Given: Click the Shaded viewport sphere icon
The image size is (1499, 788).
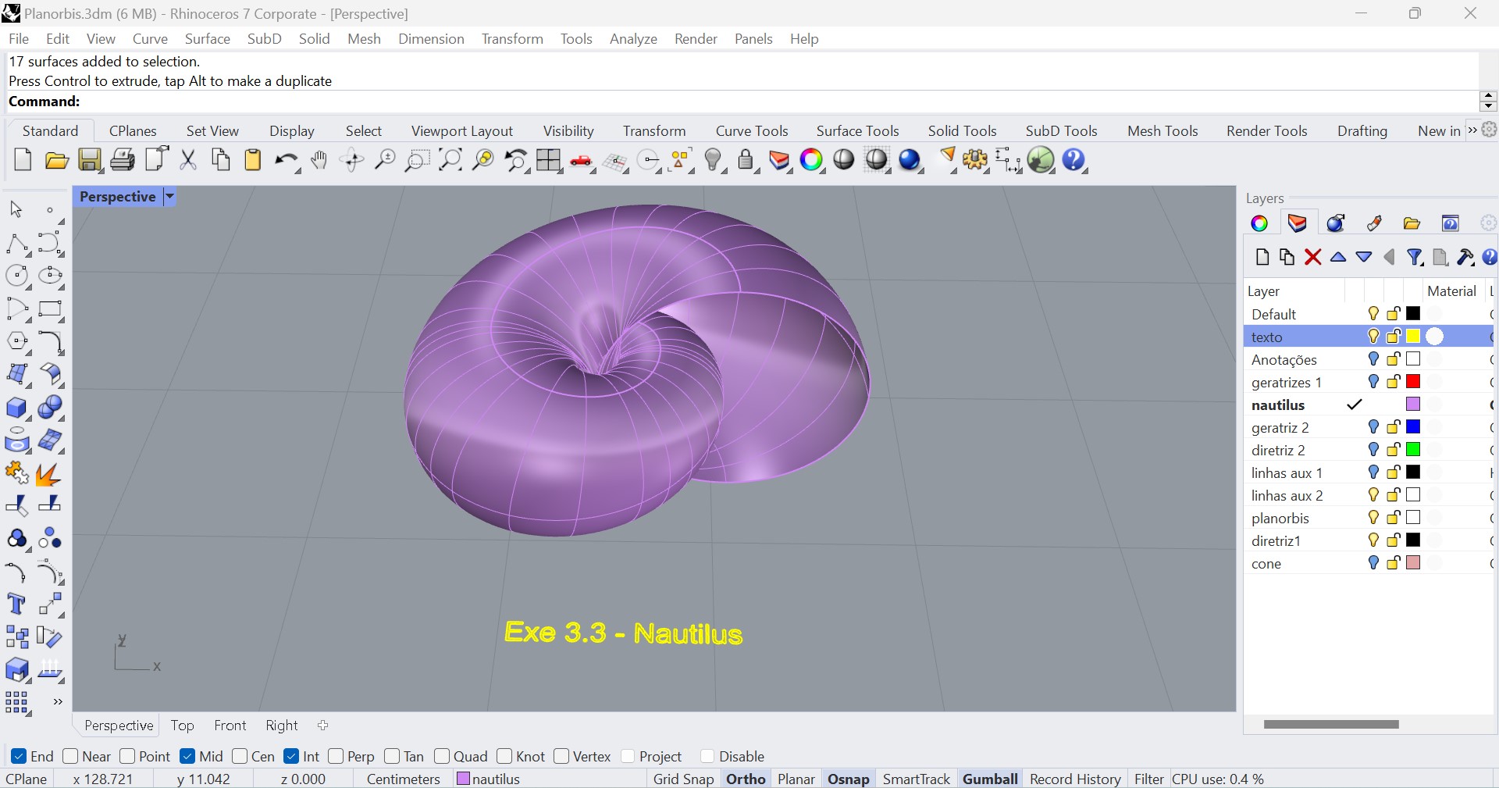Looking at the screenshot, I should (x=844, y=160).
